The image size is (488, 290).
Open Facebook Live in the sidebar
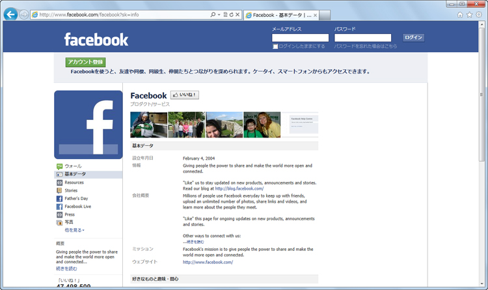78,207
